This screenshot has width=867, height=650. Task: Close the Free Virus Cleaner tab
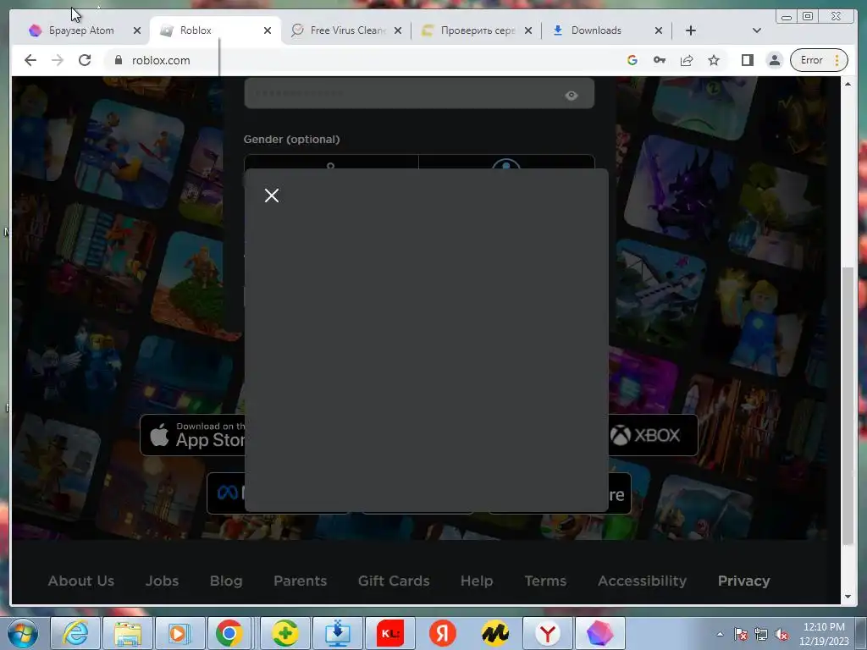click(398, 30)
